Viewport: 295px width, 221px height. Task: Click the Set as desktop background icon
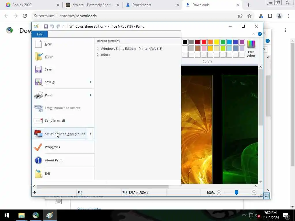pos(38,134)
